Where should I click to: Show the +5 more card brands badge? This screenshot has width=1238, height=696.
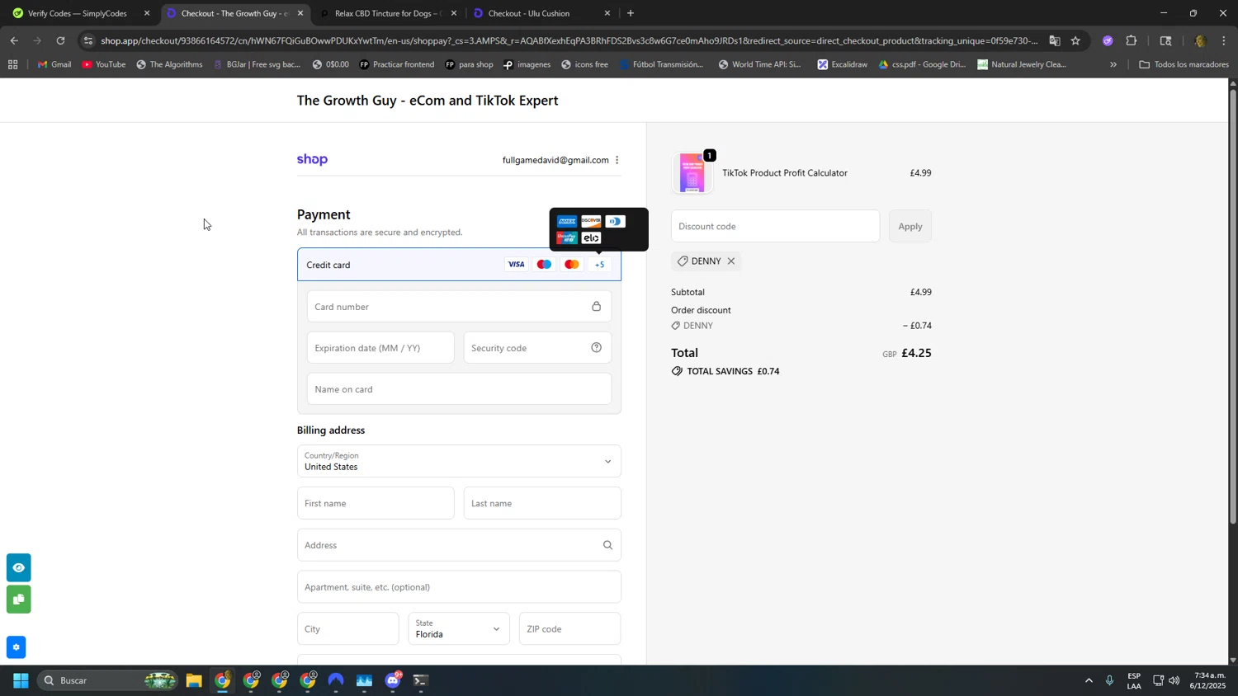599,265
